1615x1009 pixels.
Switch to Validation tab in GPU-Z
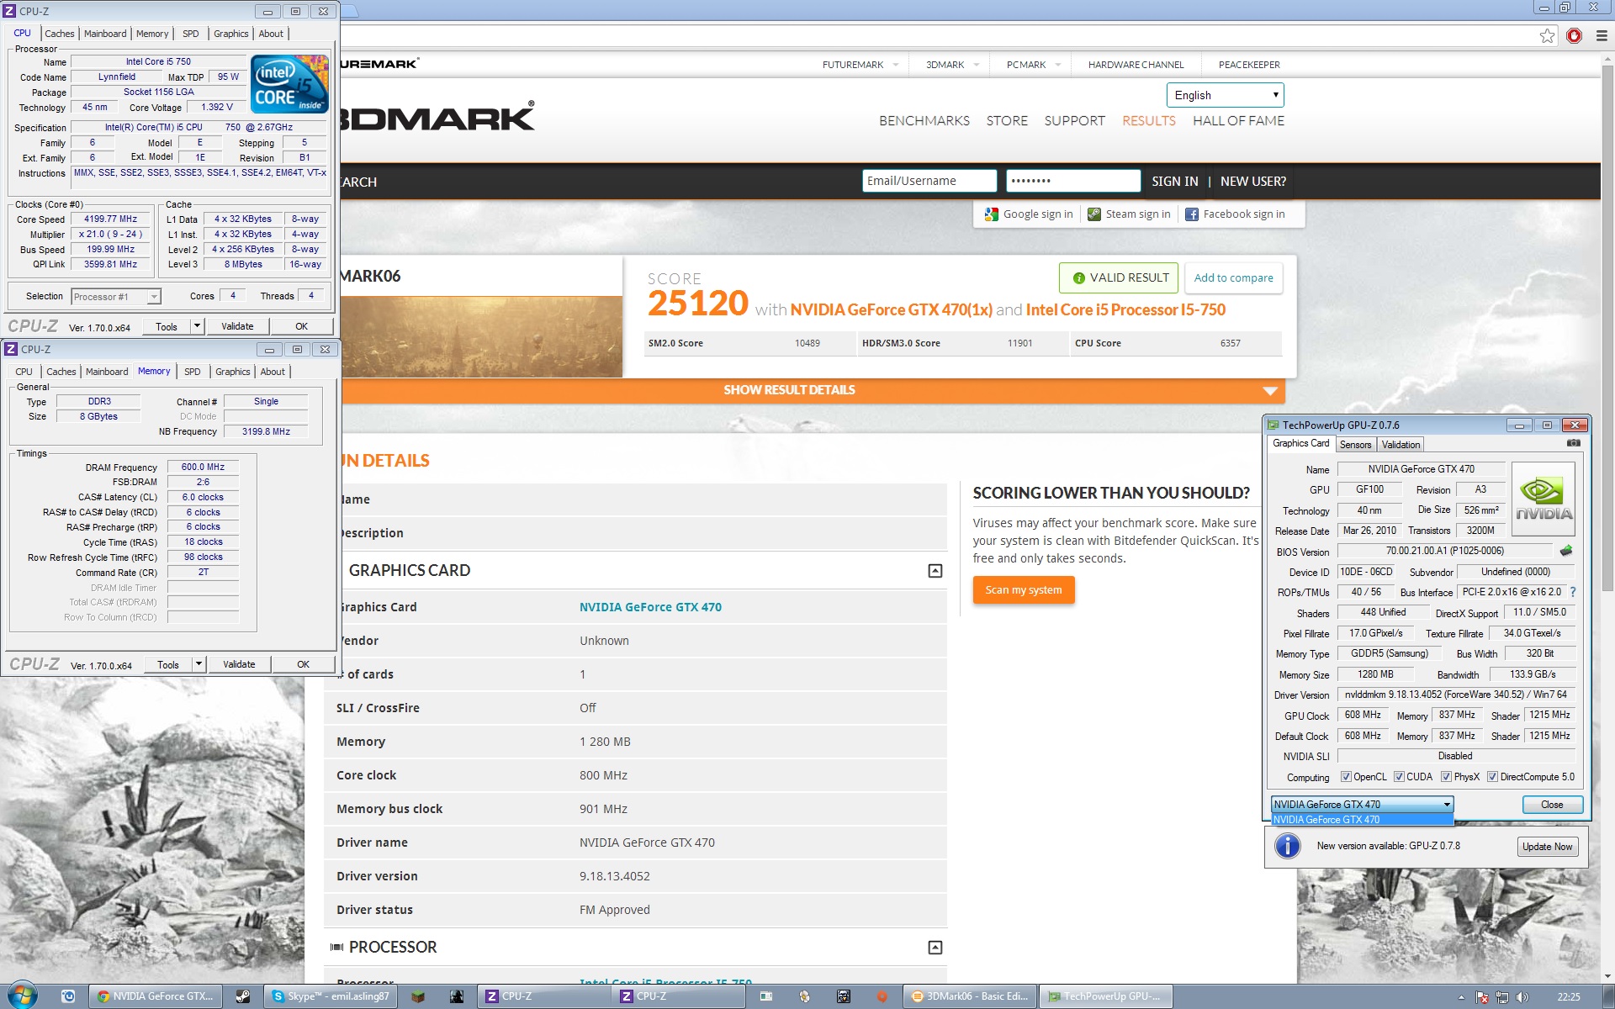pos(1401,445)
